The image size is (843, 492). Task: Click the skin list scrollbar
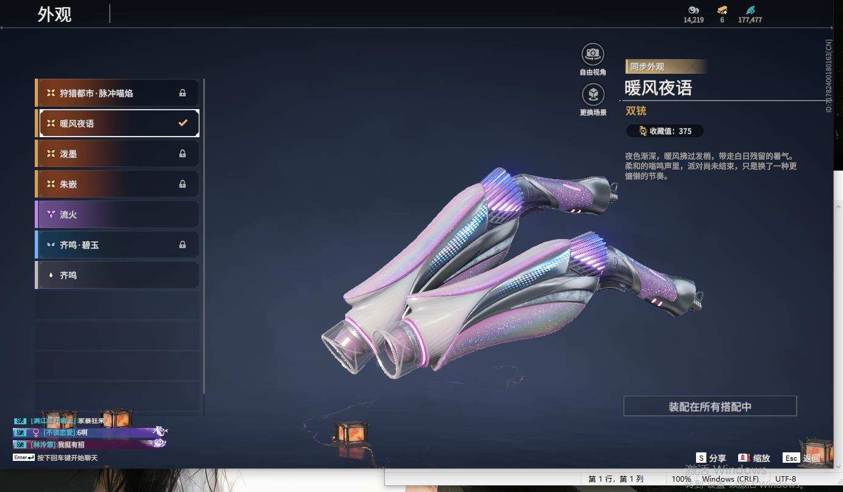[x=204, y=238]
